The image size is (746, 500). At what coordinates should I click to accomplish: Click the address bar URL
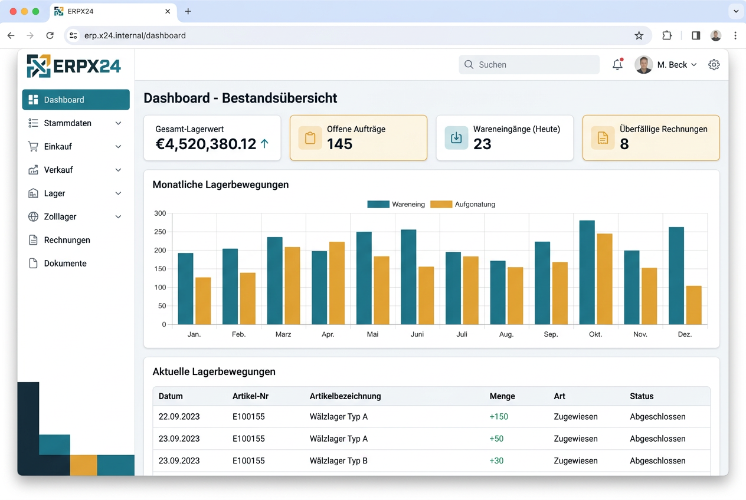(x=135, y=35)
